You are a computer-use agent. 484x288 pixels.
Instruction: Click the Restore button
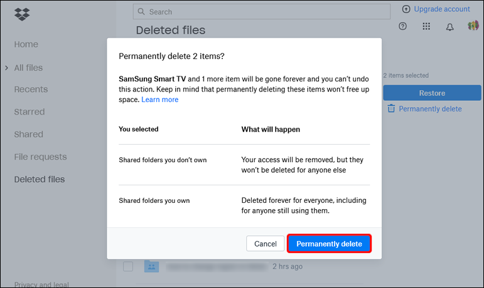pos(432,93)
